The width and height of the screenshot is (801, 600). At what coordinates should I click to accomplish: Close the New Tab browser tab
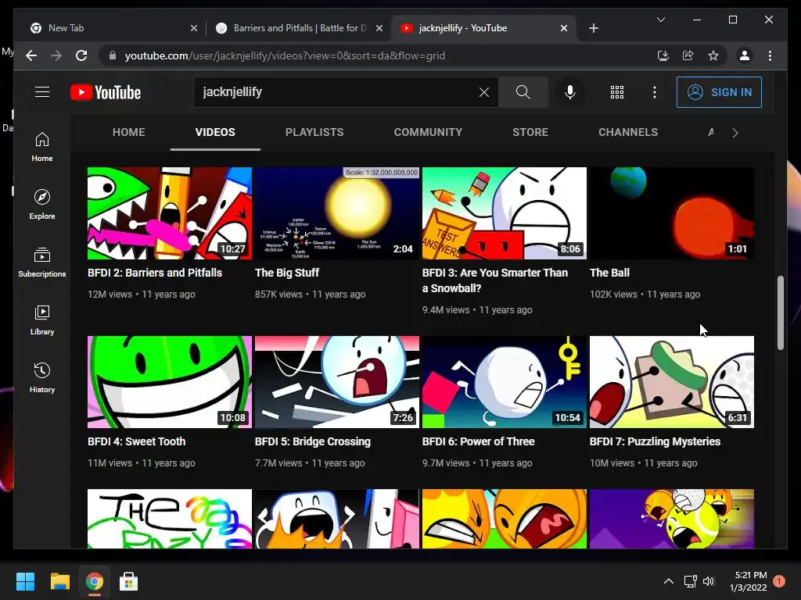(194, 28)
